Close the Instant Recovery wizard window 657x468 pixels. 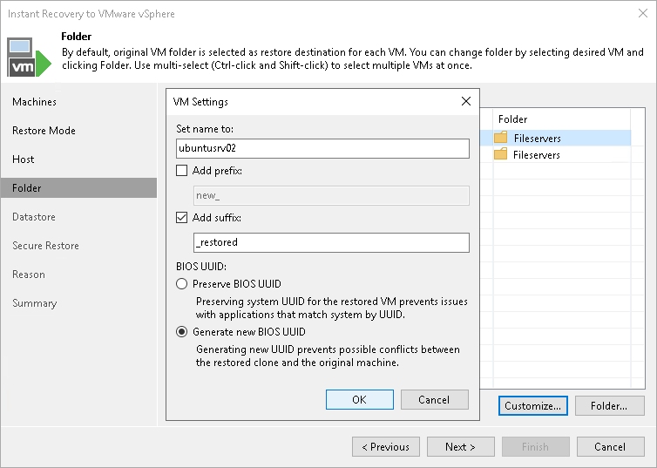pyautogui.click(x=643, y=13)
